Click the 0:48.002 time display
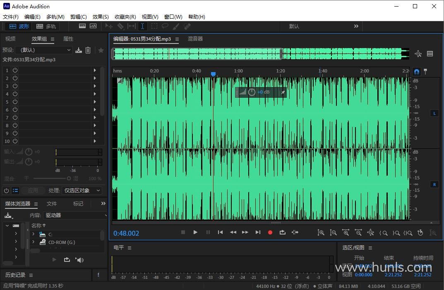Screen dimensions: 444x290 [126, 233]
